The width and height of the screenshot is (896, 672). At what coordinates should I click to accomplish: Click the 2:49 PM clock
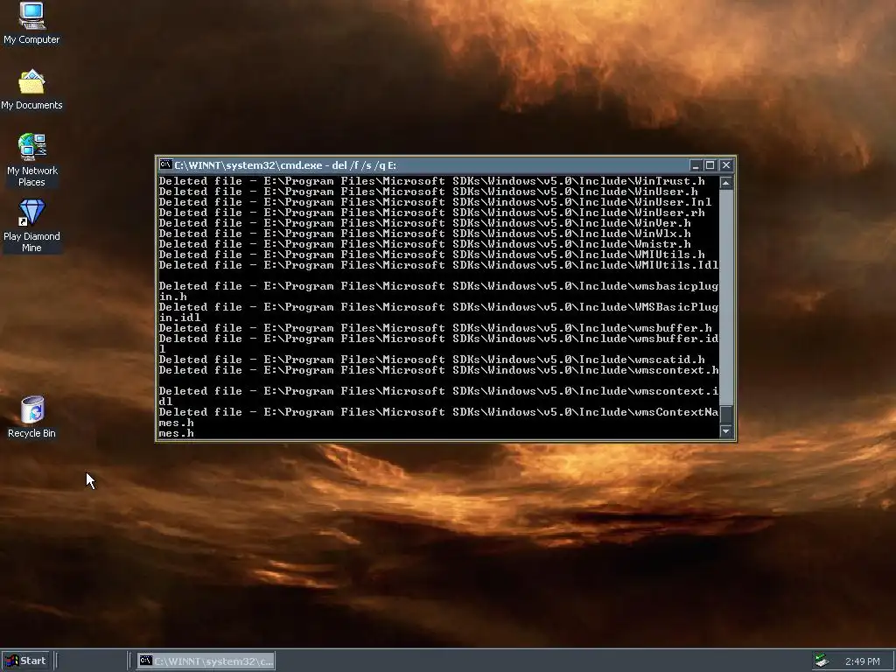(x=862, y=661)
